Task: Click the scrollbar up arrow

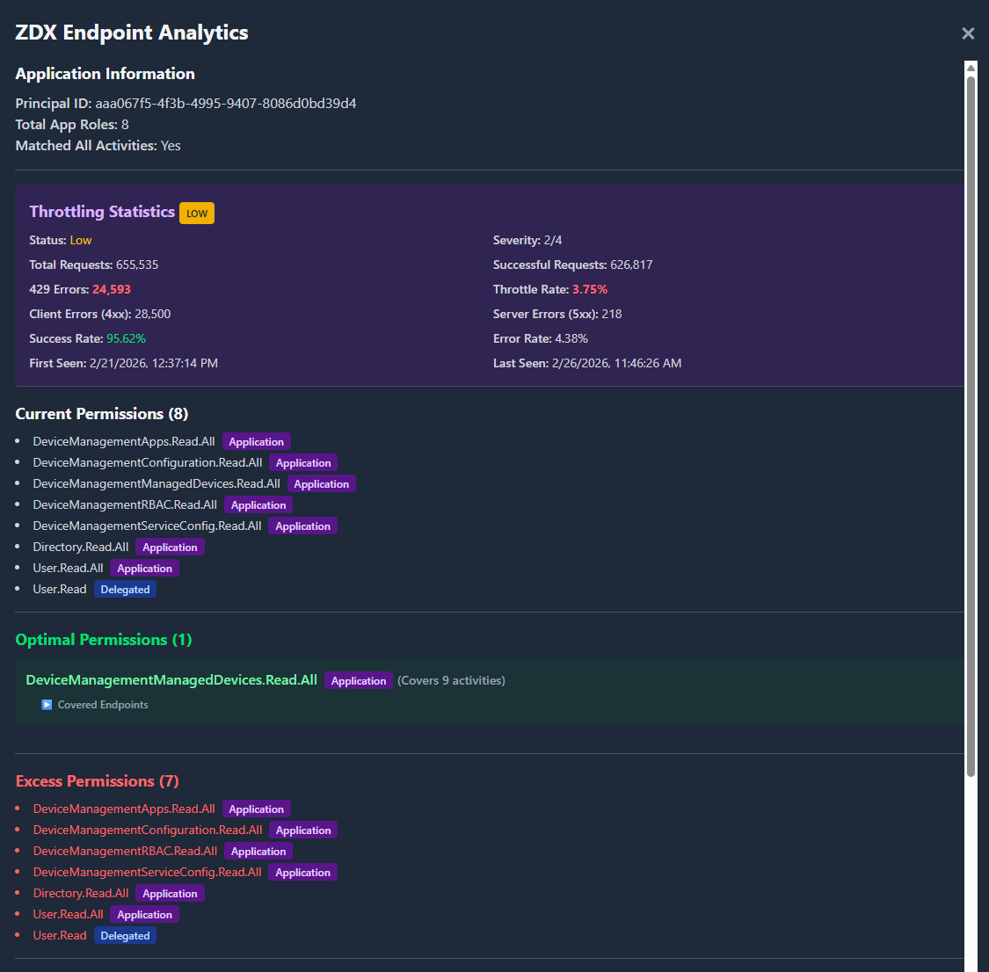Action: tap(971, 68)
